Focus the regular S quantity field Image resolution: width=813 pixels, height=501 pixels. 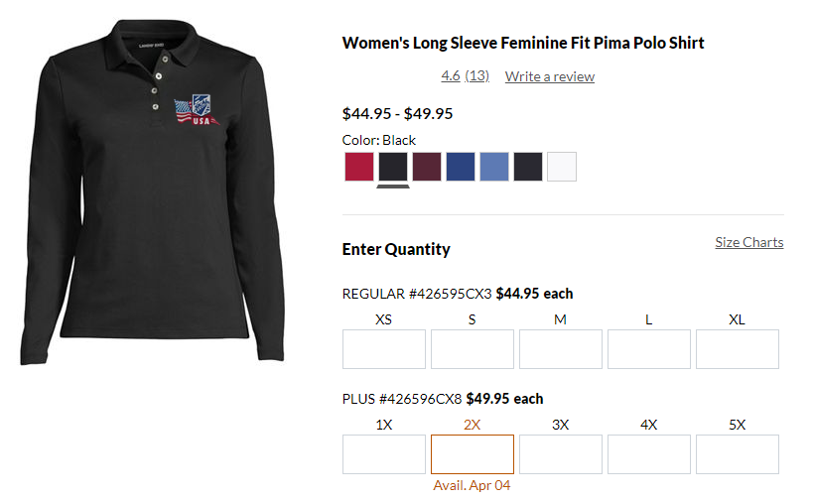pos(473,349)
